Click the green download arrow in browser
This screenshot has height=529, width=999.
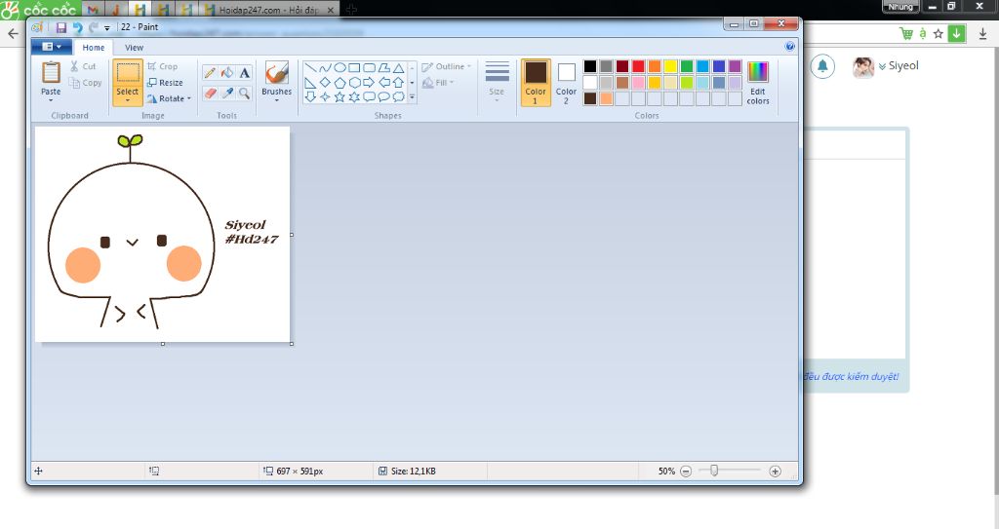pyautogui.click(x=956, y=34)
